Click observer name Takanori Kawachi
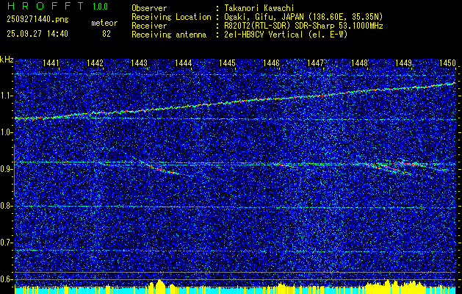 (259, 8)
